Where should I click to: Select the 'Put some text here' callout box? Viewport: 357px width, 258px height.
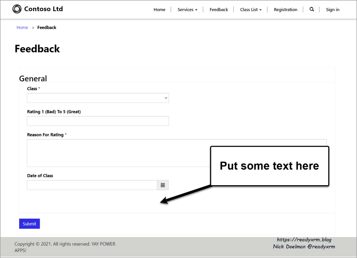tap(269, 166)
